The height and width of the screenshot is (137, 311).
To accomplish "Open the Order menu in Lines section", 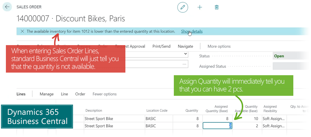I will click(80, 94).
